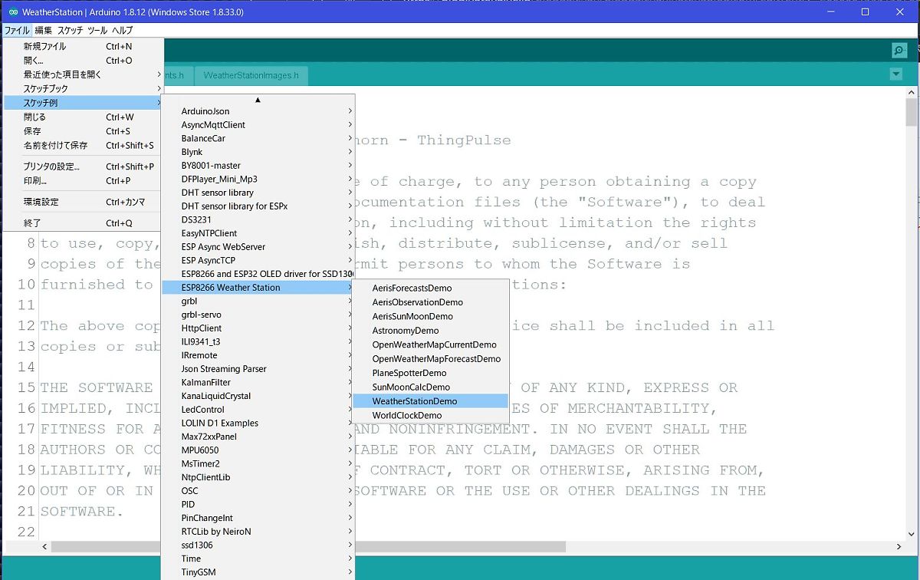The height and width of the screenshot is (580, 920).
Task: Open RTCLib by NeiroN submenu
Action: 258,532
